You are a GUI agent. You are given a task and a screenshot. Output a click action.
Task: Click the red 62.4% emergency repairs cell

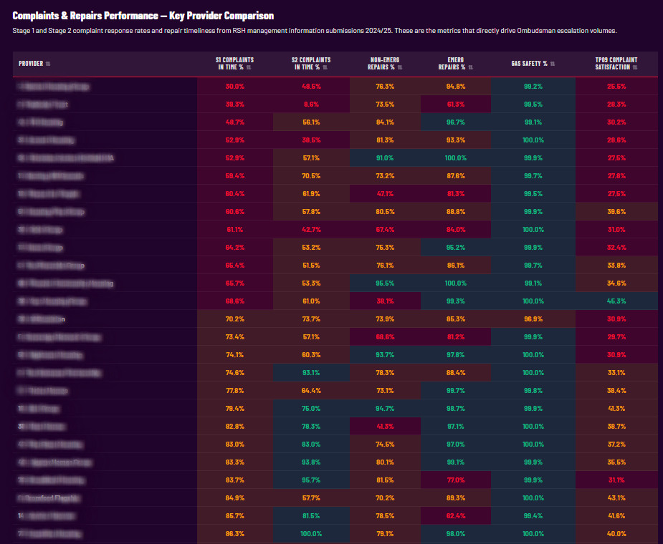pos(455,515)
